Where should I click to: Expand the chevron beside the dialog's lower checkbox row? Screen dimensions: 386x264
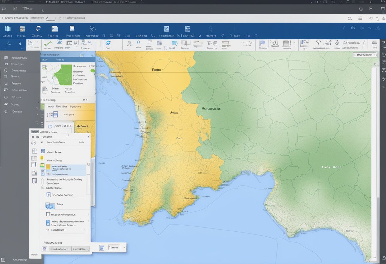pyautogui.click(x=88, y=215)
